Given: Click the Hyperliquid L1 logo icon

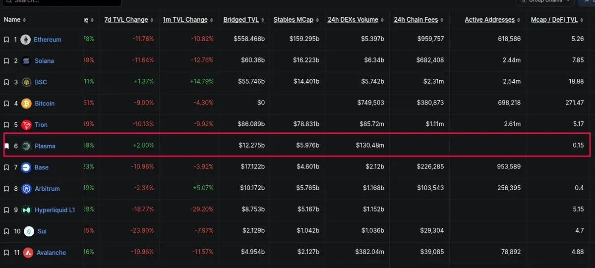Looking at the screenshot, I should (x=26, y=210).
